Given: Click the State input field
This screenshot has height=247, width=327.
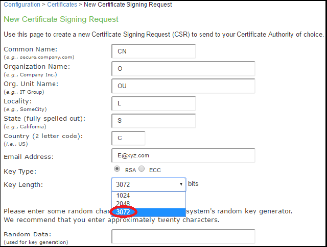Looking at the screenshot, I should point(153,121).
